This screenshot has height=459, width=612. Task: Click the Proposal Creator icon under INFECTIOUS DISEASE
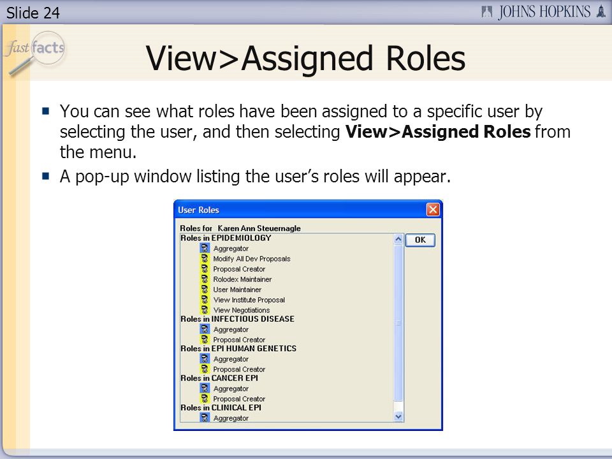click(205, 340)
